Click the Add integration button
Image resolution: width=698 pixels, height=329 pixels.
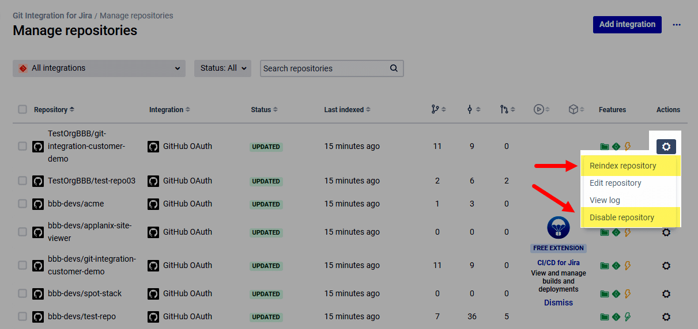tap(627, 25)
